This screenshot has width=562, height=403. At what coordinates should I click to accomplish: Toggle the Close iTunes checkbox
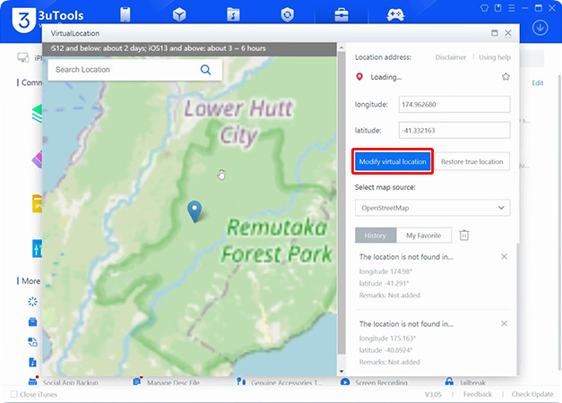point(13,394)
